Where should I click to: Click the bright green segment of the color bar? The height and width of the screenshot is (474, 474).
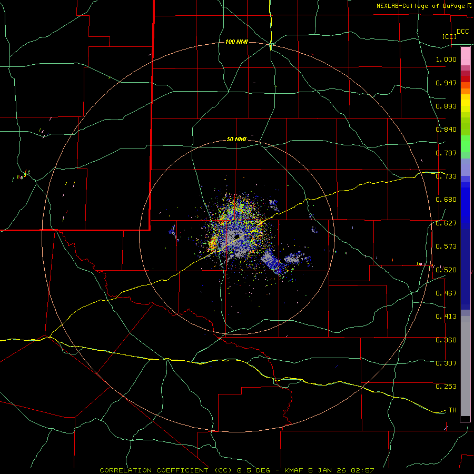(465, 144)
